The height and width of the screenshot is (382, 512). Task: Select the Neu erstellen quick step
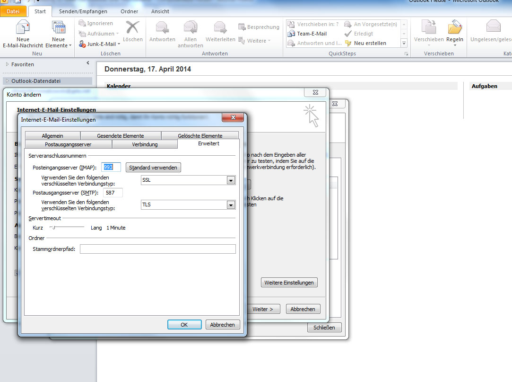coord(365,43)
